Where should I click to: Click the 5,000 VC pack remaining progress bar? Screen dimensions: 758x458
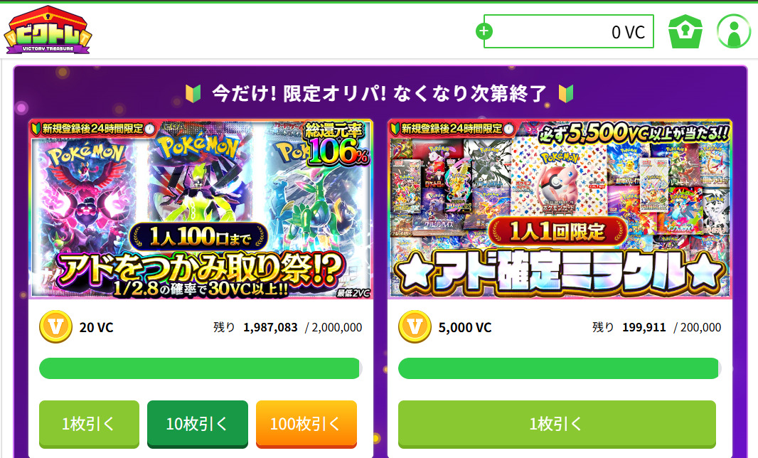560,368
